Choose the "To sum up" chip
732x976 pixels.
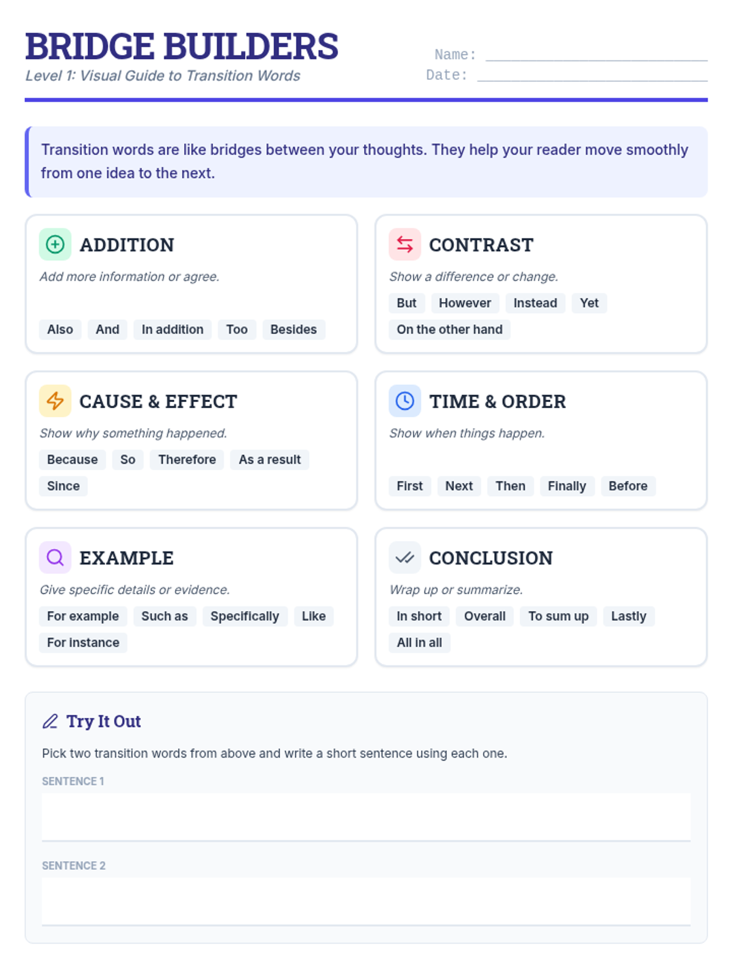558,616
